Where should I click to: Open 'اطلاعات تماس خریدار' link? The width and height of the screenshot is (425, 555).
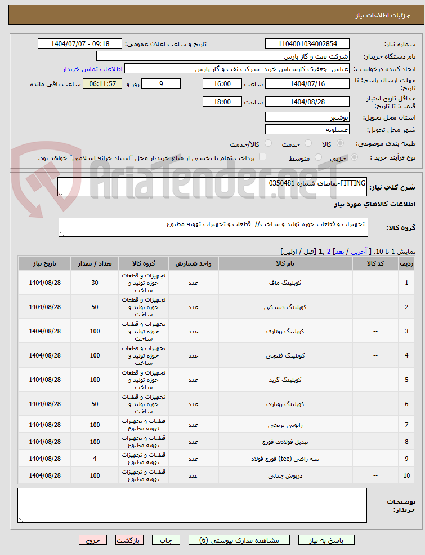(92, 69)
